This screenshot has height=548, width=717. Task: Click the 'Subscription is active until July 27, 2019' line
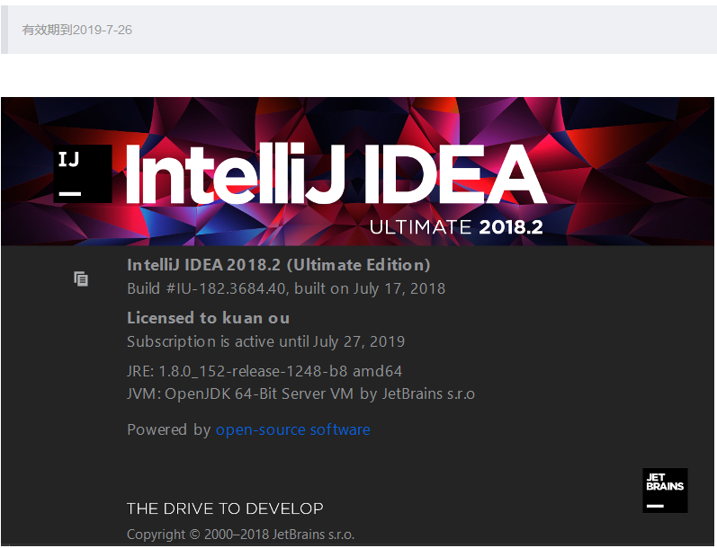click(265, 341)
